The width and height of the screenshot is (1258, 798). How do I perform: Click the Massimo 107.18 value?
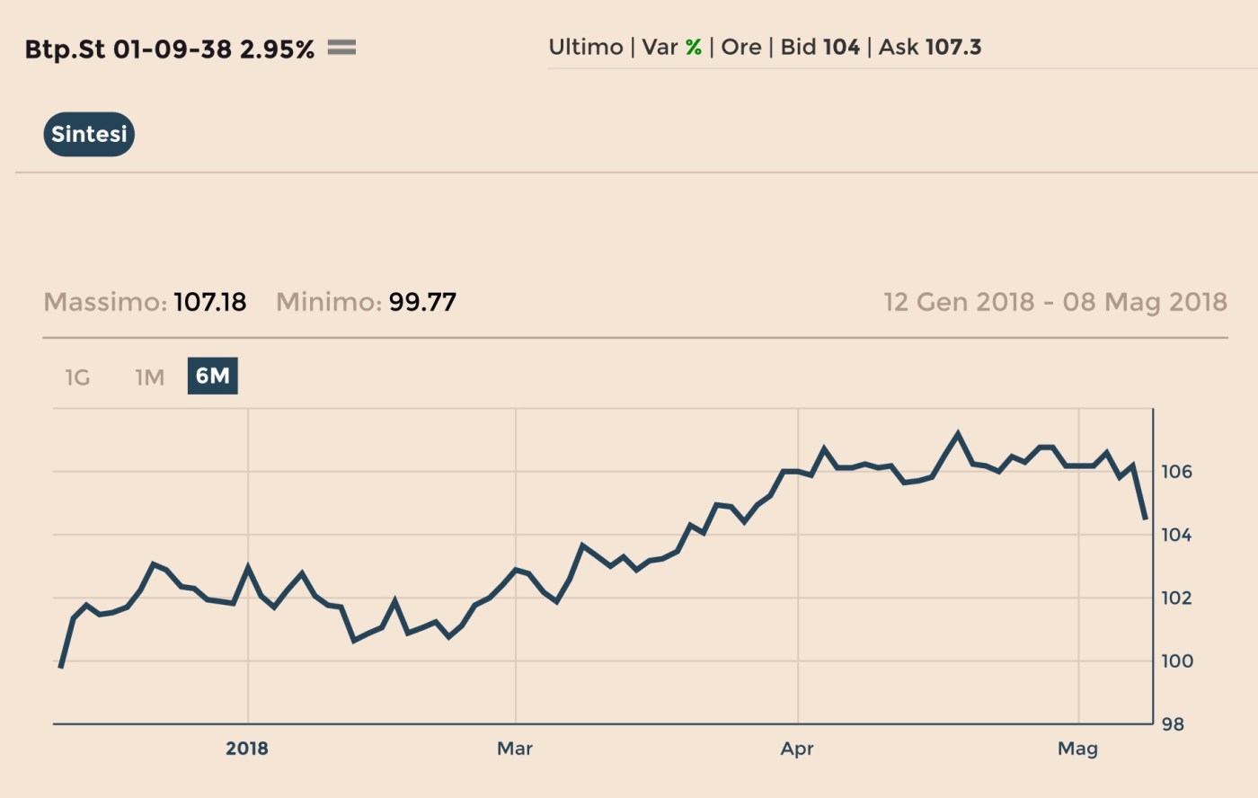[x=209, y=302]
